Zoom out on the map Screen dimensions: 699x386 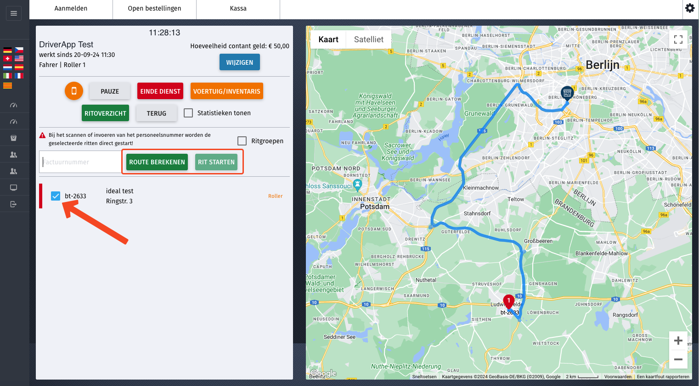(678, 359)
